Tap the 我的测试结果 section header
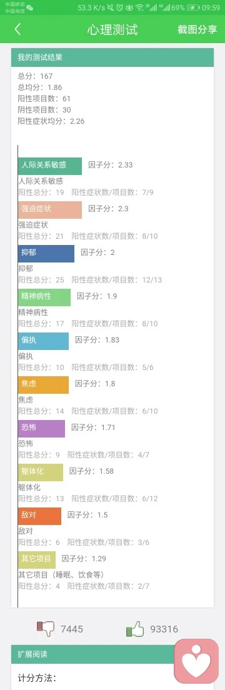This screenshot has width=225, height=690. [112, 57]
